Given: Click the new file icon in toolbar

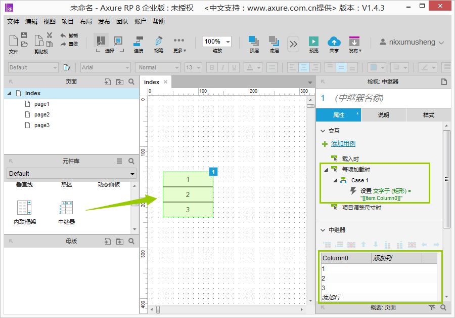Looking at the screenshot, I should tap(13, 41).
